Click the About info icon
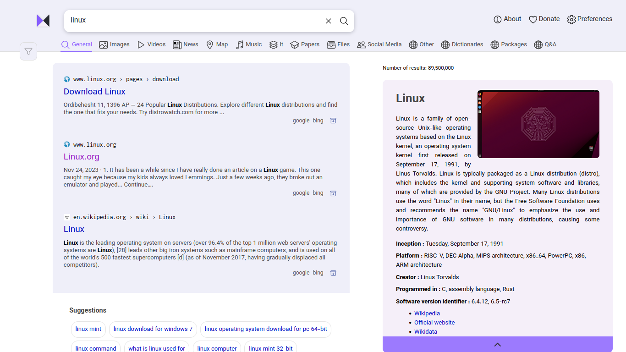 point(498,19)
